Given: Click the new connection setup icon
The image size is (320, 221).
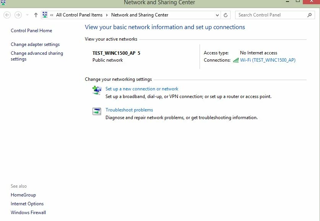Looking at the screenshot, I should (x=97, y=90).
